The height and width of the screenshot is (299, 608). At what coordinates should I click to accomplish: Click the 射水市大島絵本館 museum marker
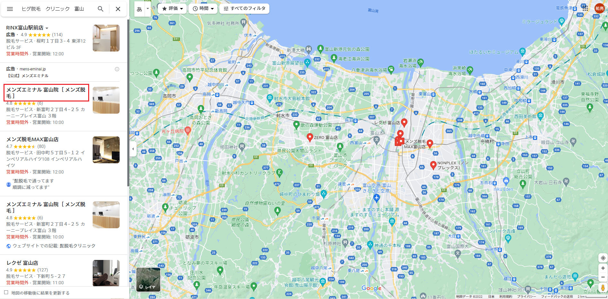[270, 98]
